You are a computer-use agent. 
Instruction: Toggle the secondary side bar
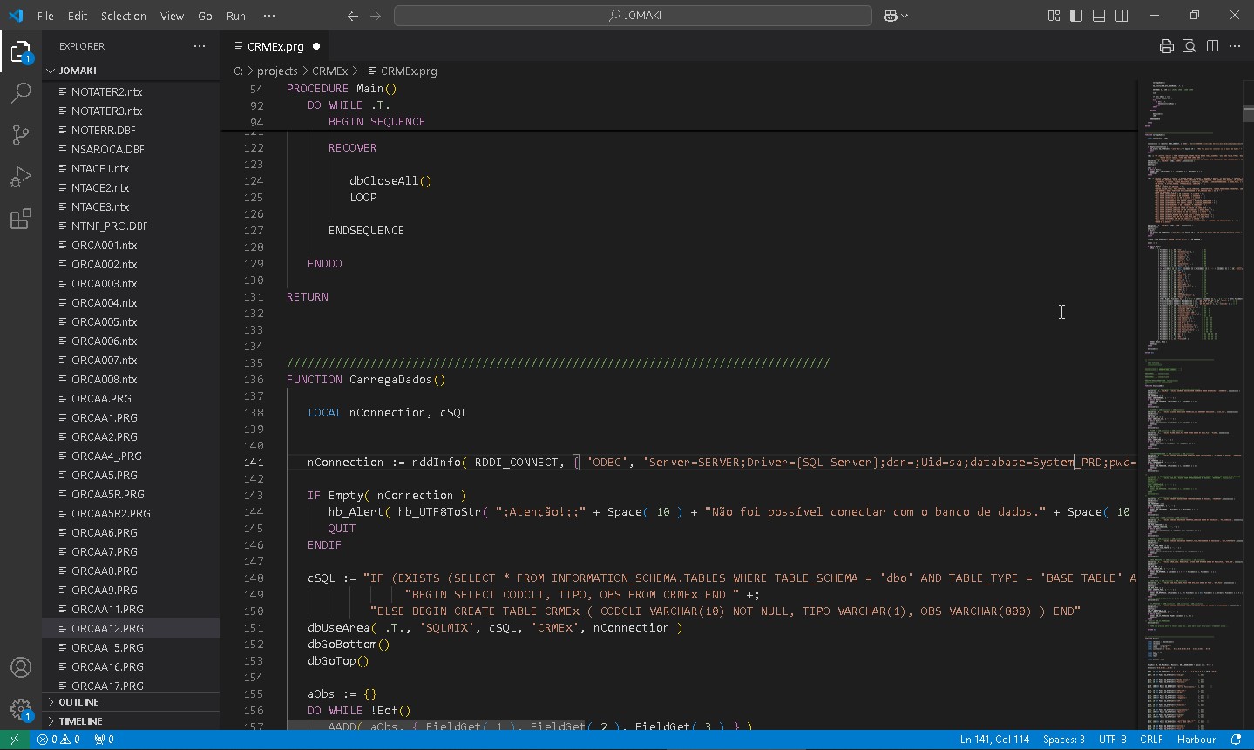[1122, 16]
